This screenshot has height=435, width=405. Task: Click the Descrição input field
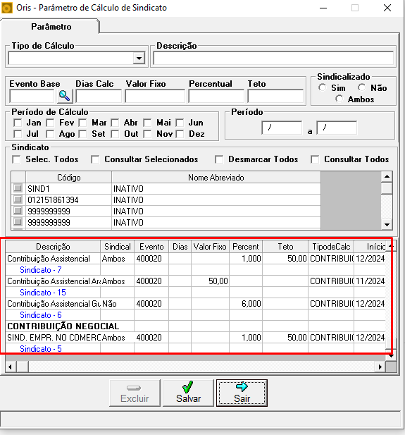[273, 59]
